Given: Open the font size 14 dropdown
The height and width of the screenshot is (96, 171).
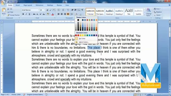Looking at the screenshot, I should [45, 10].
